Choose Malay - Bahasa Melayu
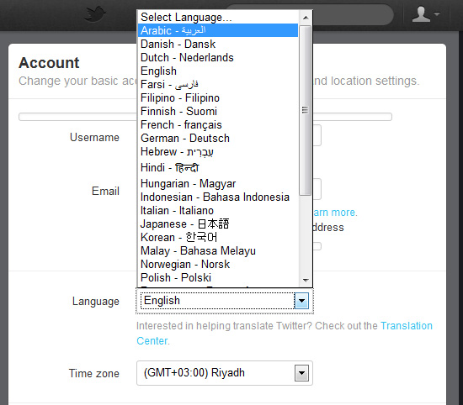Screen dimensions: 463x405 [218, 251]
